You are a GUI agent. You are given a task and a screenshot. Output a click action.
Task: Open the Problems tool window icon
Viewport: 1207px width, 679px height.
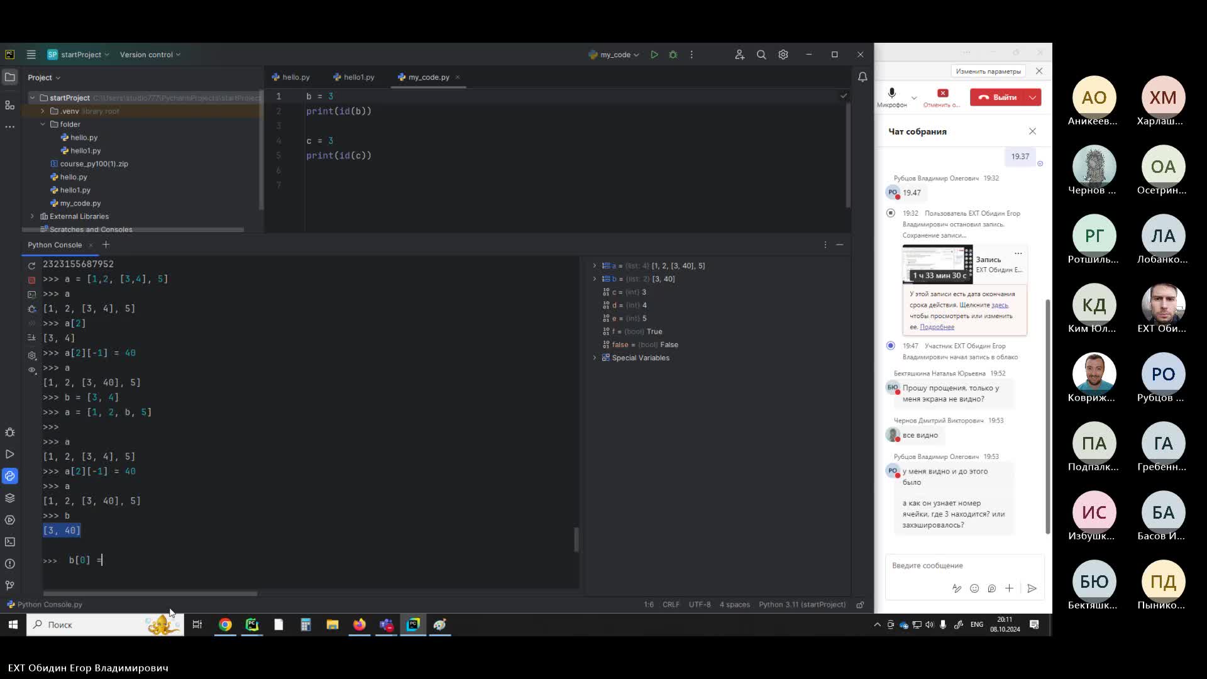tap(9, 563)
